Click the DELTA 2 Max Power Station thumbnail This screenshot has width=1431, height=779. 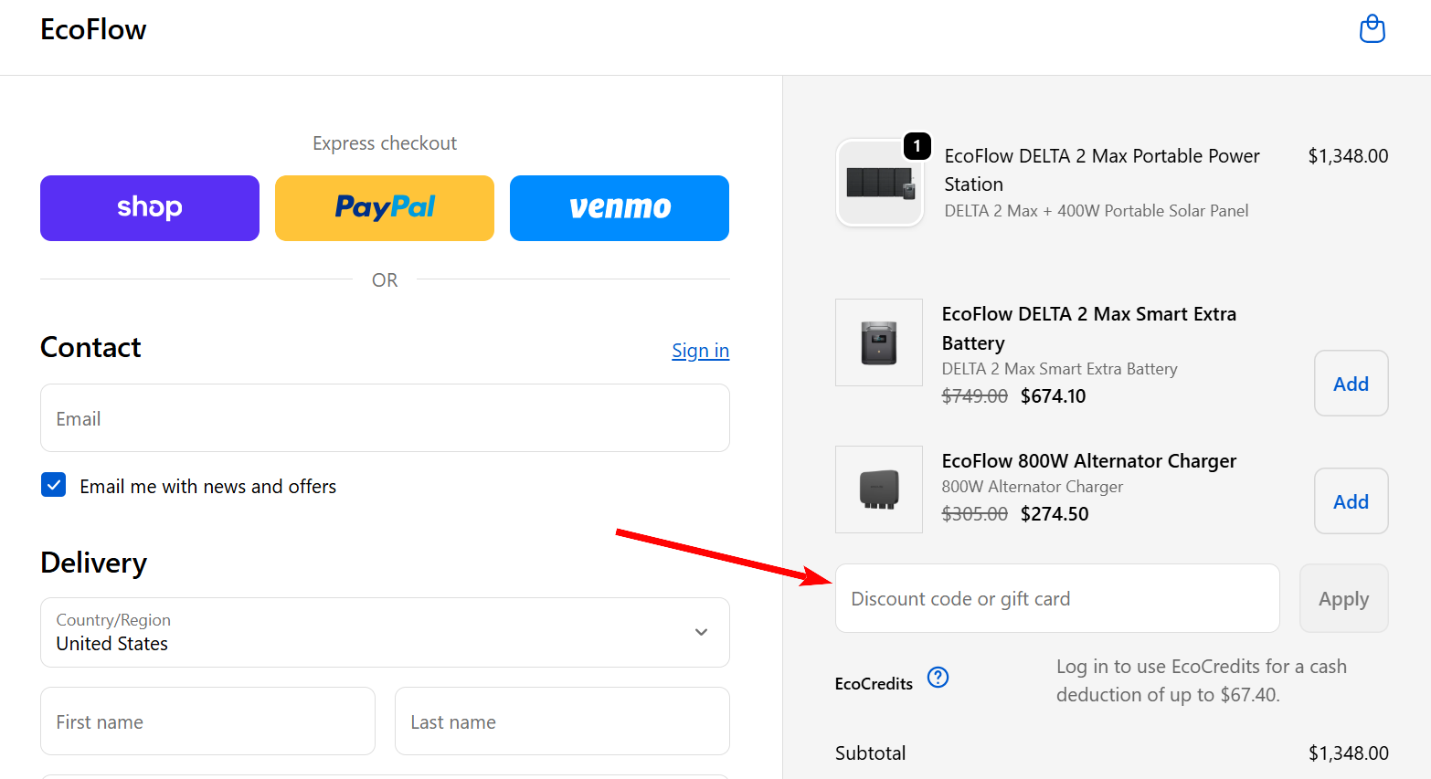pos(879,183)
